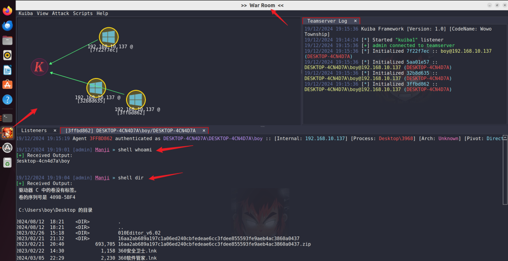Click the red K teamserver node
This screenshot has width=508, height=261.
[x=40, y=67]
